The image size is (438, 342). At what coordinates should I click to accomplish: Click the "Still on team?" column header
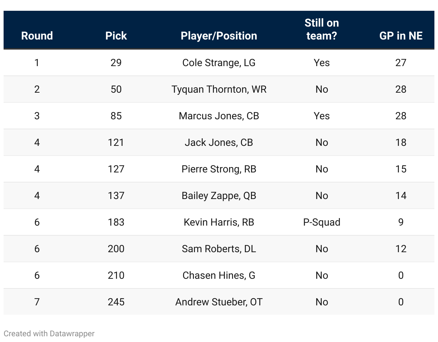(x=321, y=29)
